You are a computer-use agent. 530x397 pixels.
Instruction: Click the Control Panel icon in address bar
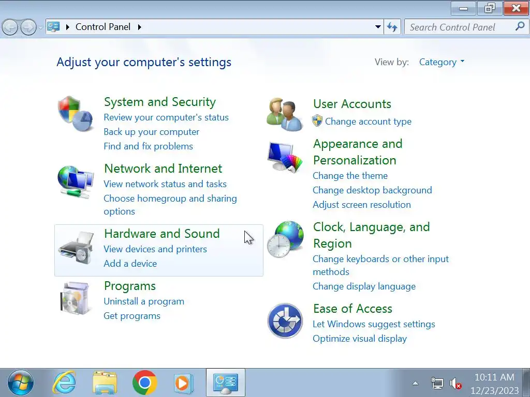pyautogui.click(x=53, y=27)
